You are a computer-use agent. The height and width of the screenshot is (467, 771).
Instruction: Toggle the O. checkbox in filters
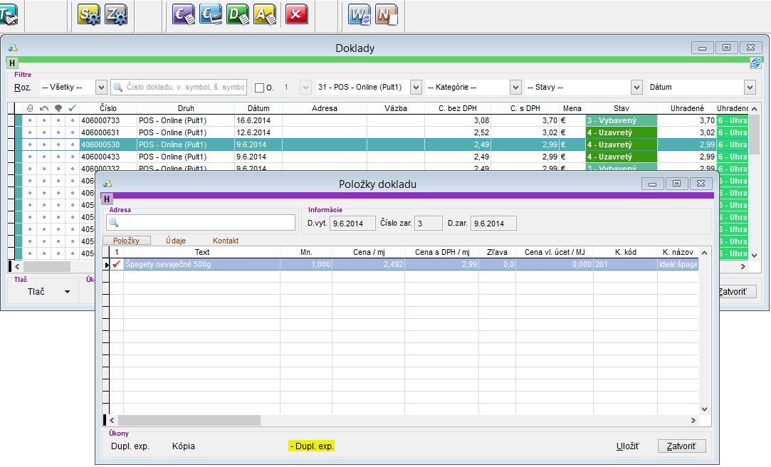pos(259,88)
